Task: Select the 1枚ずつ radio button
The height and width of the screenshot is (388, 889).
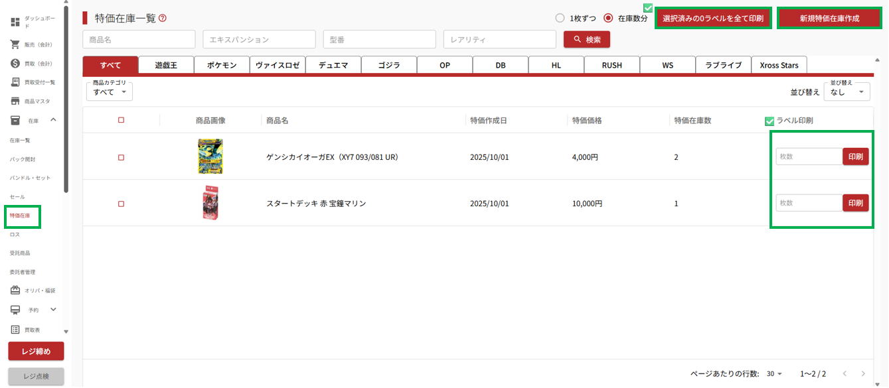Action: [560, 19]
